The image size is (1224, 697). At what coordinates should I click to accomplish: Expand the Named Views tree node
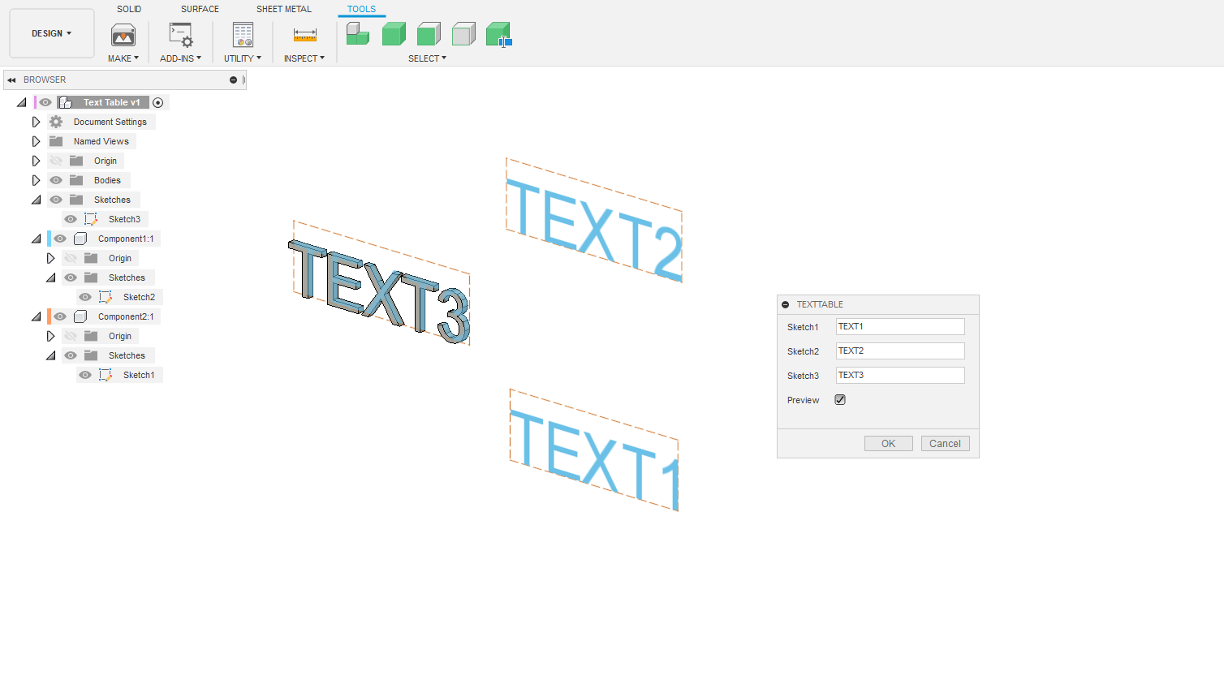(x=36, y=141)
